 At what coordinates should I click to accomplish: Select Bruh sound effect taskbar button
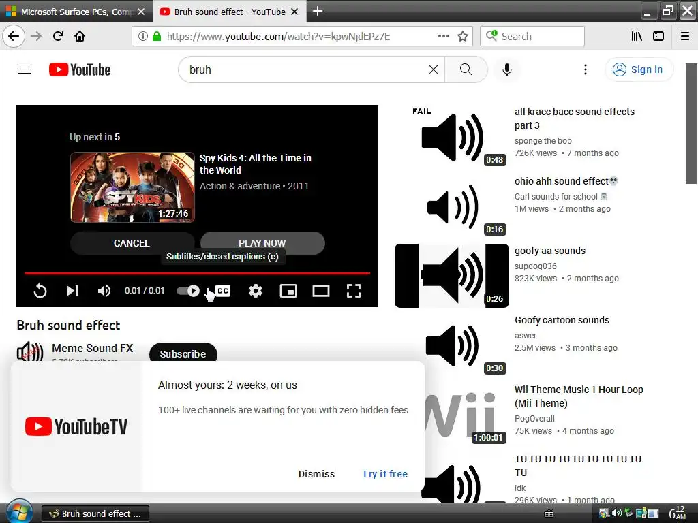pos(95,513)
